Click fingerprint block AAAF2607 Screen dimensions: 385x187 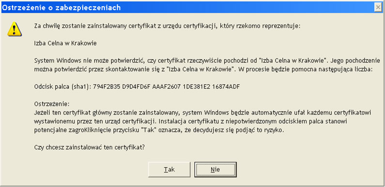167,87
